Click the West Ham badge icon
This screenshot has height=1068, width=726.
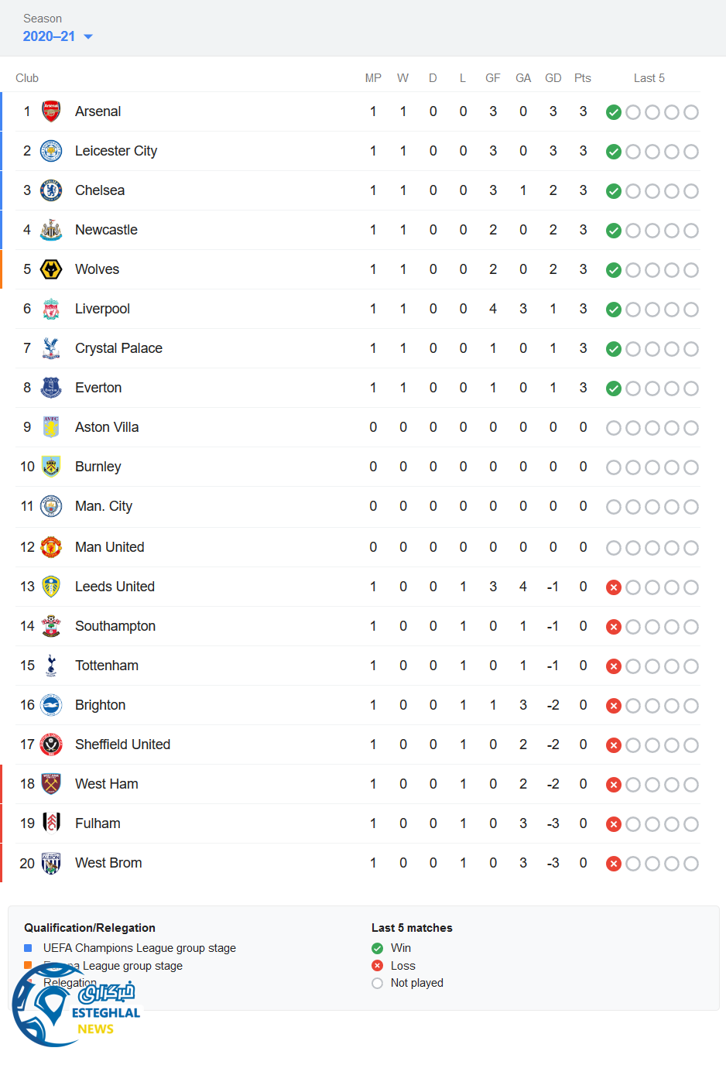[51, 784]
